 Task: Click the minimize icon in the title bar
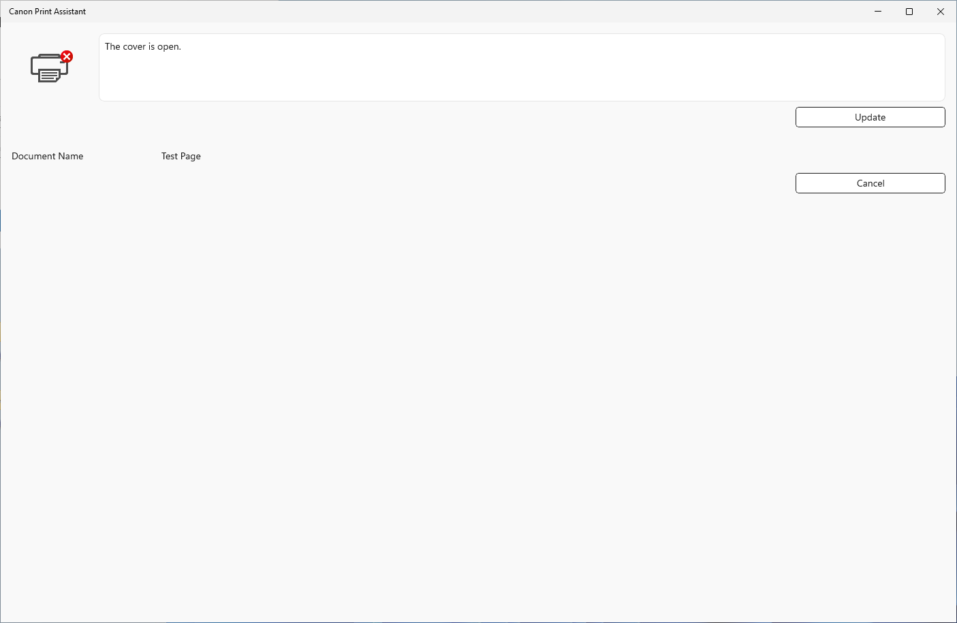877,12
